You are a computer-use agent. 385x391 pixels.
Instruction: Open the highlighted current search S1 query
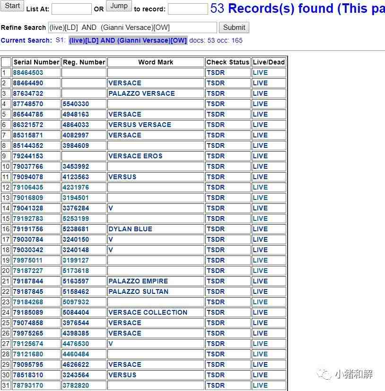pyautogui.click(x=128, y=40)
